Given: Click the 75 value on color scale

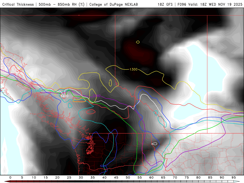Looking at the screenshot, I should tap(187, 178).
